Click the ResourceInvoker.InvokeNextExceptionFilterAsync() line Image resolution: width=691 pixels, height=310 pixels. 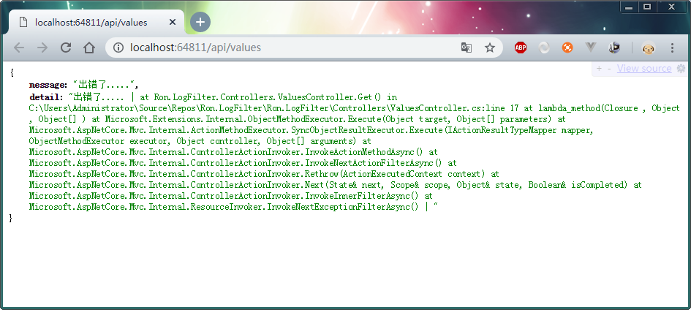click(x=224, y=207)
